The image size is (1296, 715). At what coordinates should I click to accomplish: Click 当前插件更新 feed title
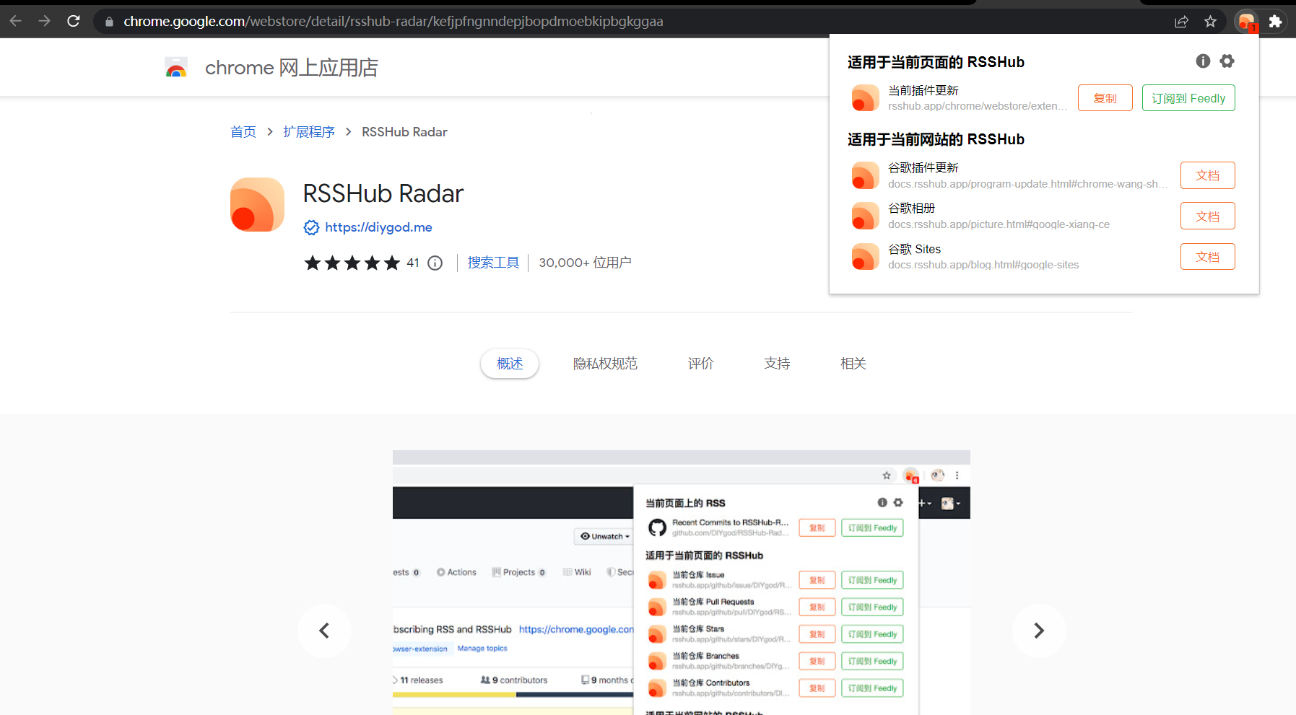point(923,90)
